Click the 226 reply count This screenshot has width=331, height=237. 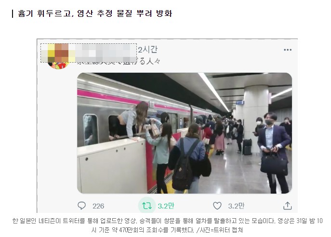[x=98, y=206]
